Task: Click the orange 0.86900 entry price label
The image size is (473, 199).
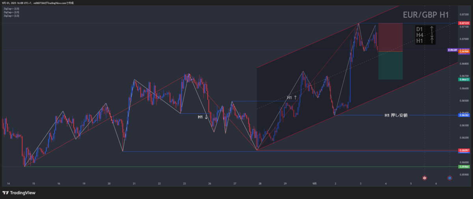Action: click(464, 52)
